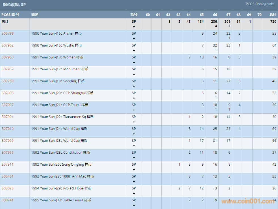Click the PCGS 编号 column header

click(x=10, y=15)
